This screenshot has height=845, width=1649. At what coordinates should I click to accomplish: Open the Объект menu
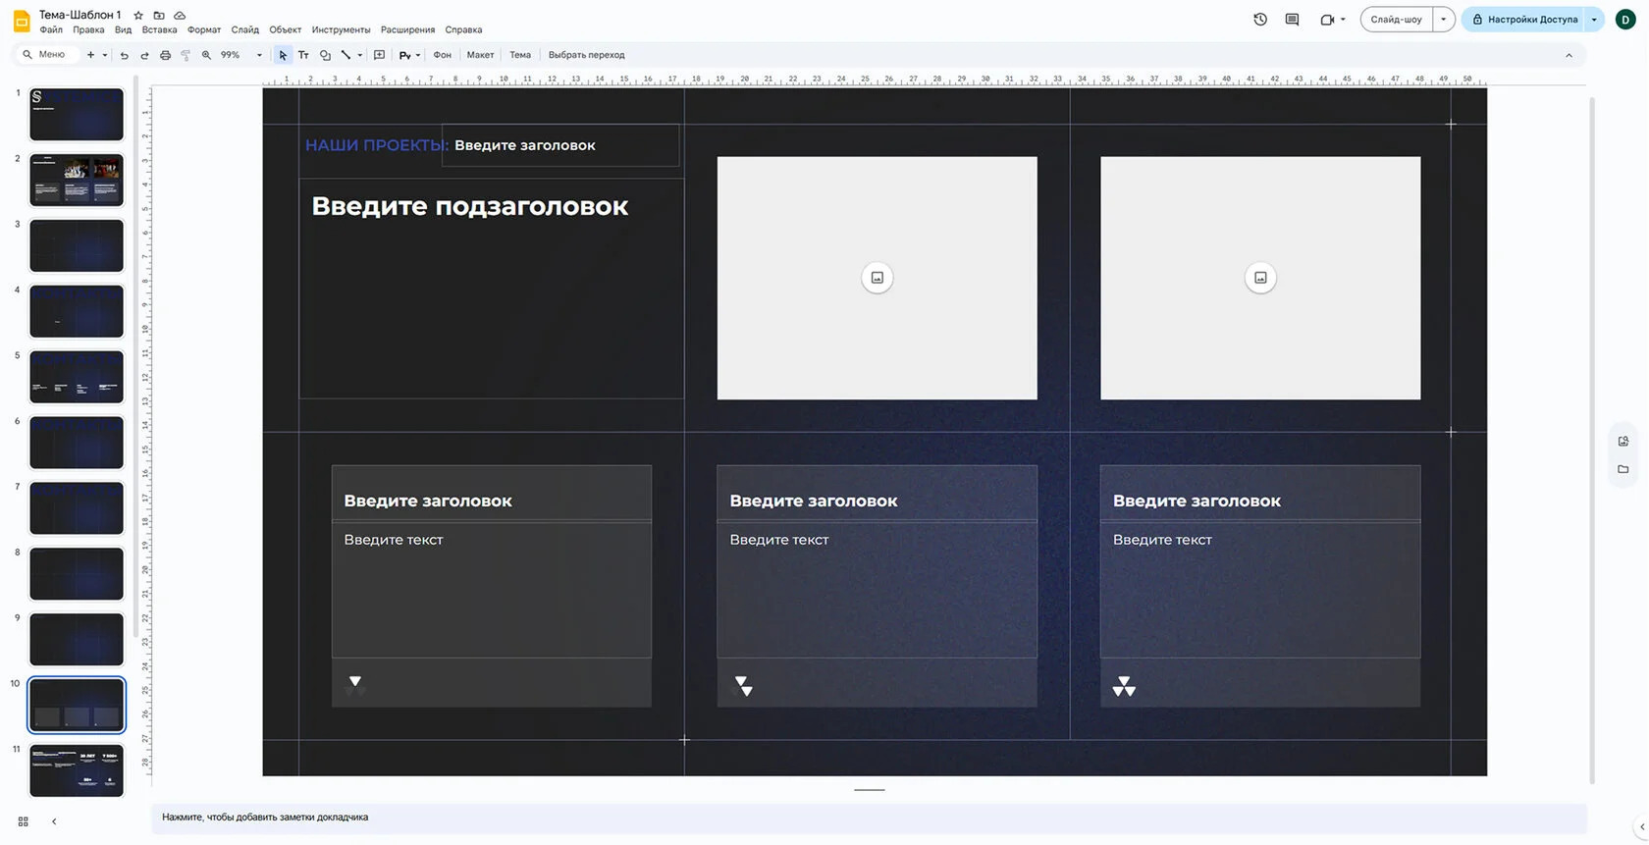tap(286, 29)
